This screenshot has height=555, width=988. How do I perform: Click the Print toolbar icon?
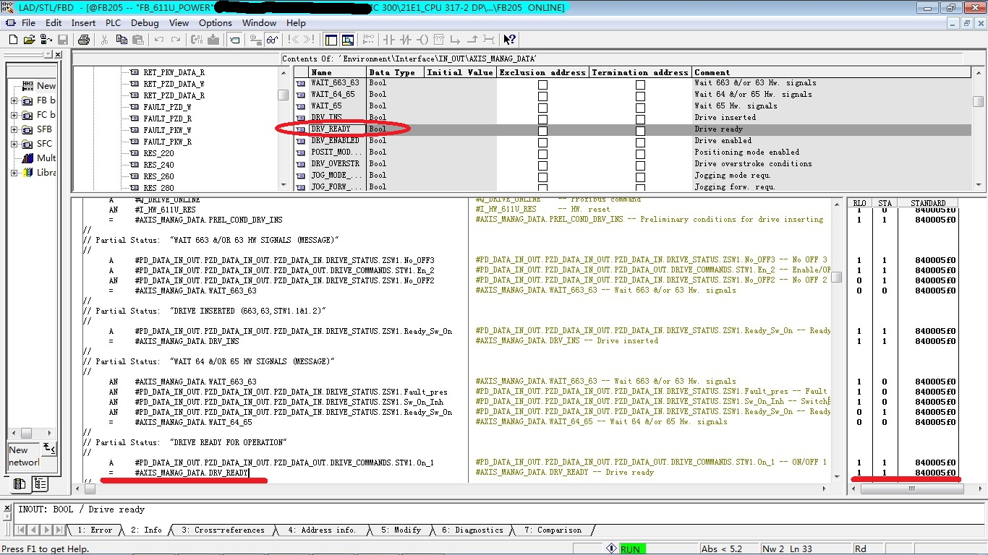click(83, 40)
